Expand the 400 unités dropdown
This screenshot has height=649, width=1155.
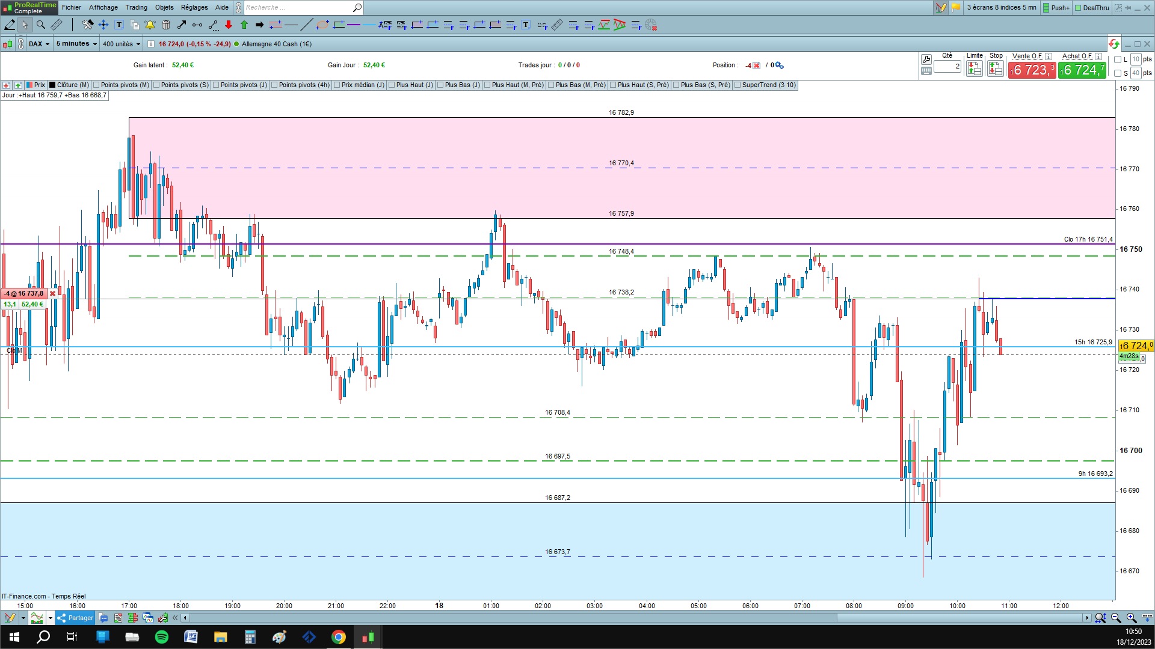[121, 44]
